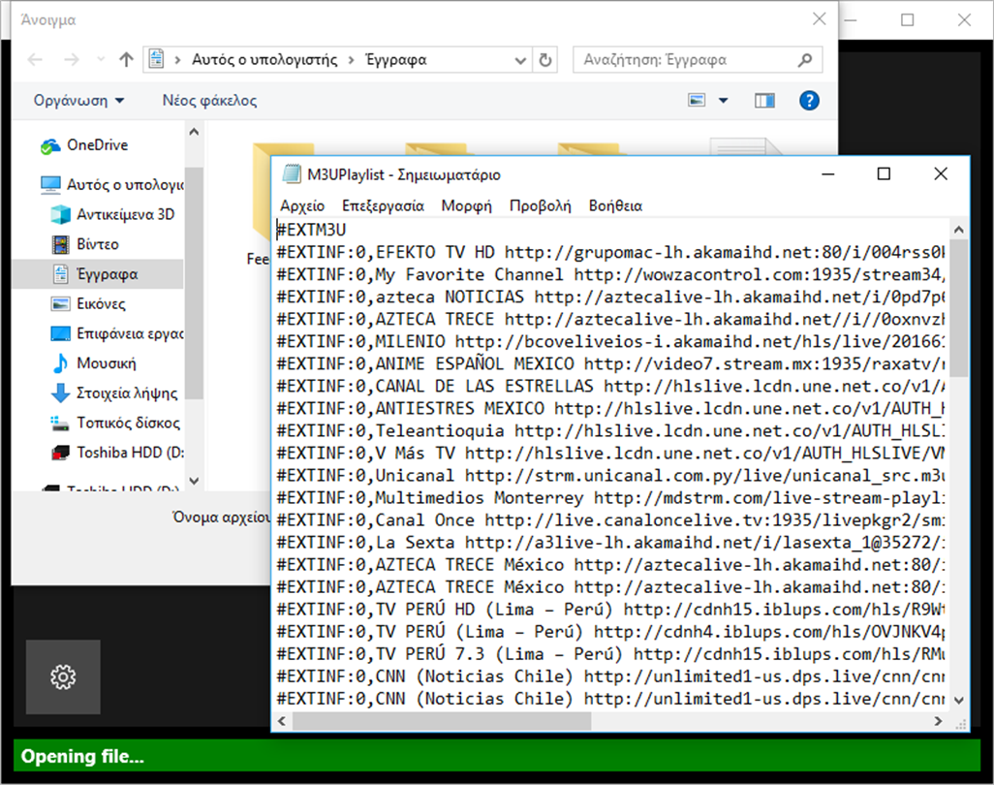This screenshot has height=785, width=994.
Task: Select Έγγραφα in the address path
Action: (396, 60)
